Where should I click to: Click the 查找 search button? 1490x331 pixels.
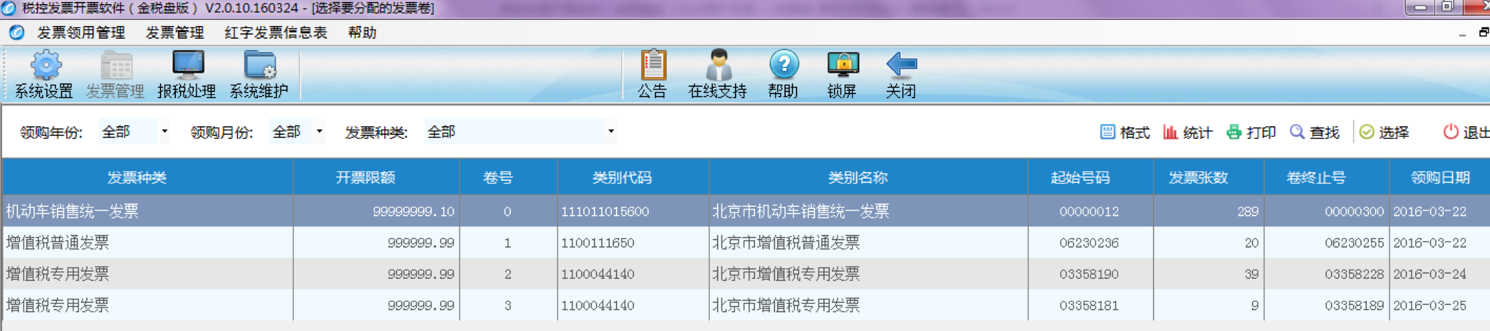pyautogui.click(x=1314, y=133)
